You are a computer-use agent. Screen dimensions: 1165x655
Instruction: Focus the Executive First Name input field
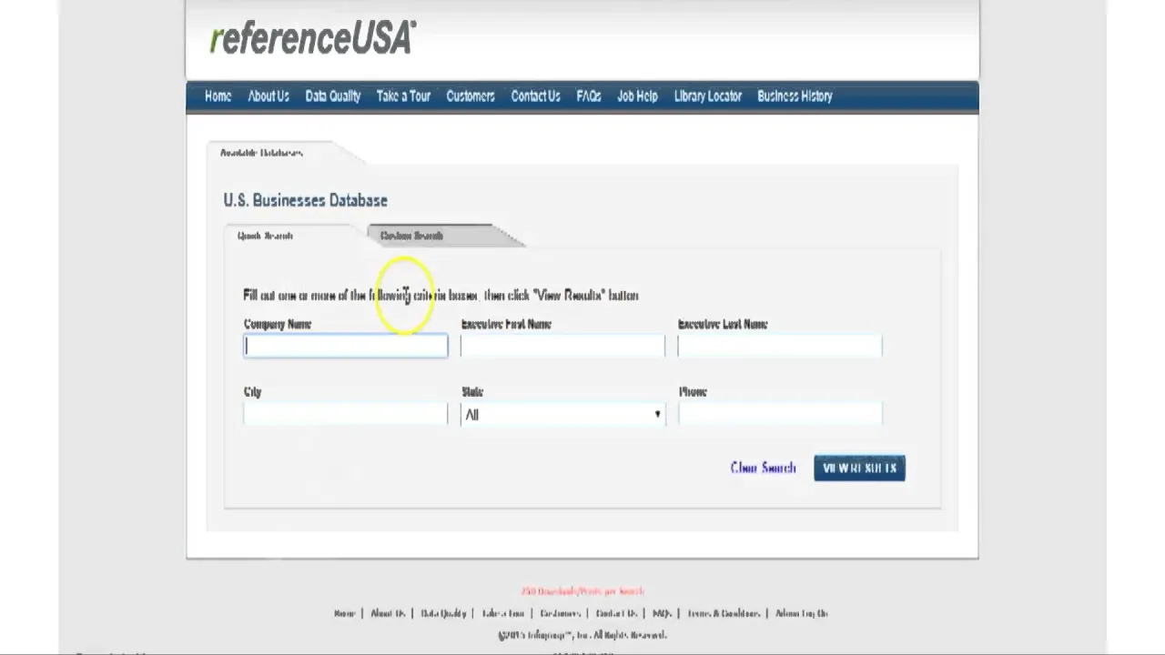click(562, 346)
